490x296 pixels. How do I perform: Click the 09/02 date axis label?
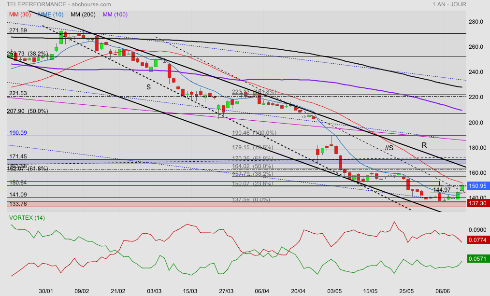pyautogui.click(x=82, y=291)
